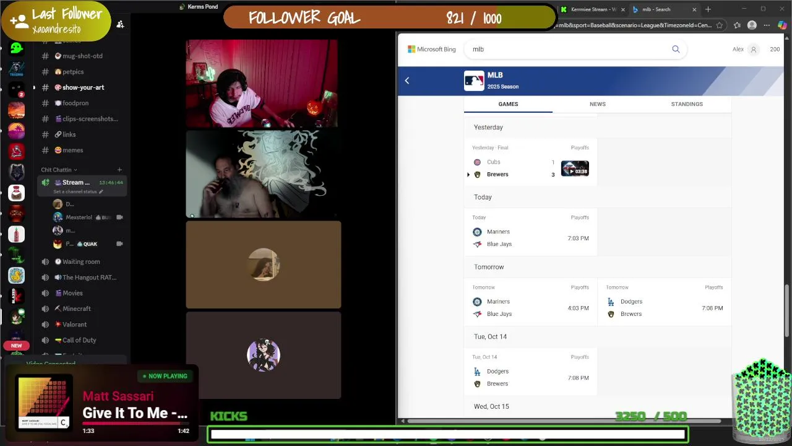The height and width of the screenshot is (446, 792).
Task: Join the Minecraft voice channel
Action: click(83, 308)
